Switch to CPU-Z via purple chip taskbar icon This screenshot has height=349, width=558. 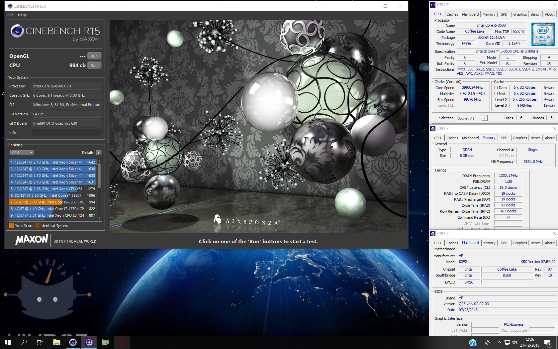point(89,342)
